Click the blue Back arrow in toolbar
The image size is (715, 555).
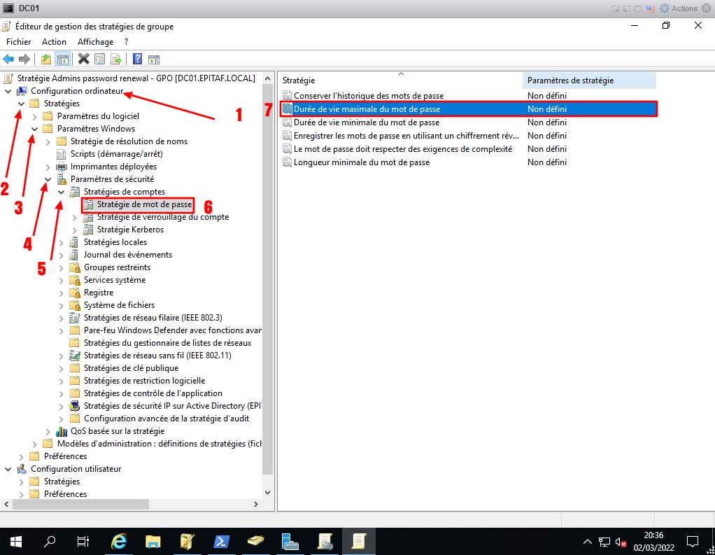[x=8, y=59]
